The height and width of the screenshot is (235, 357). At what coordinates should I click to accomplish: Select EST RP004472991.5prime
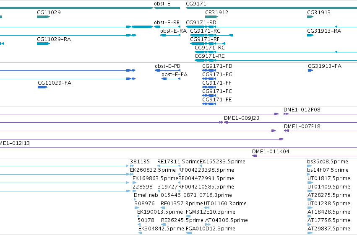[x=206, y=178]
